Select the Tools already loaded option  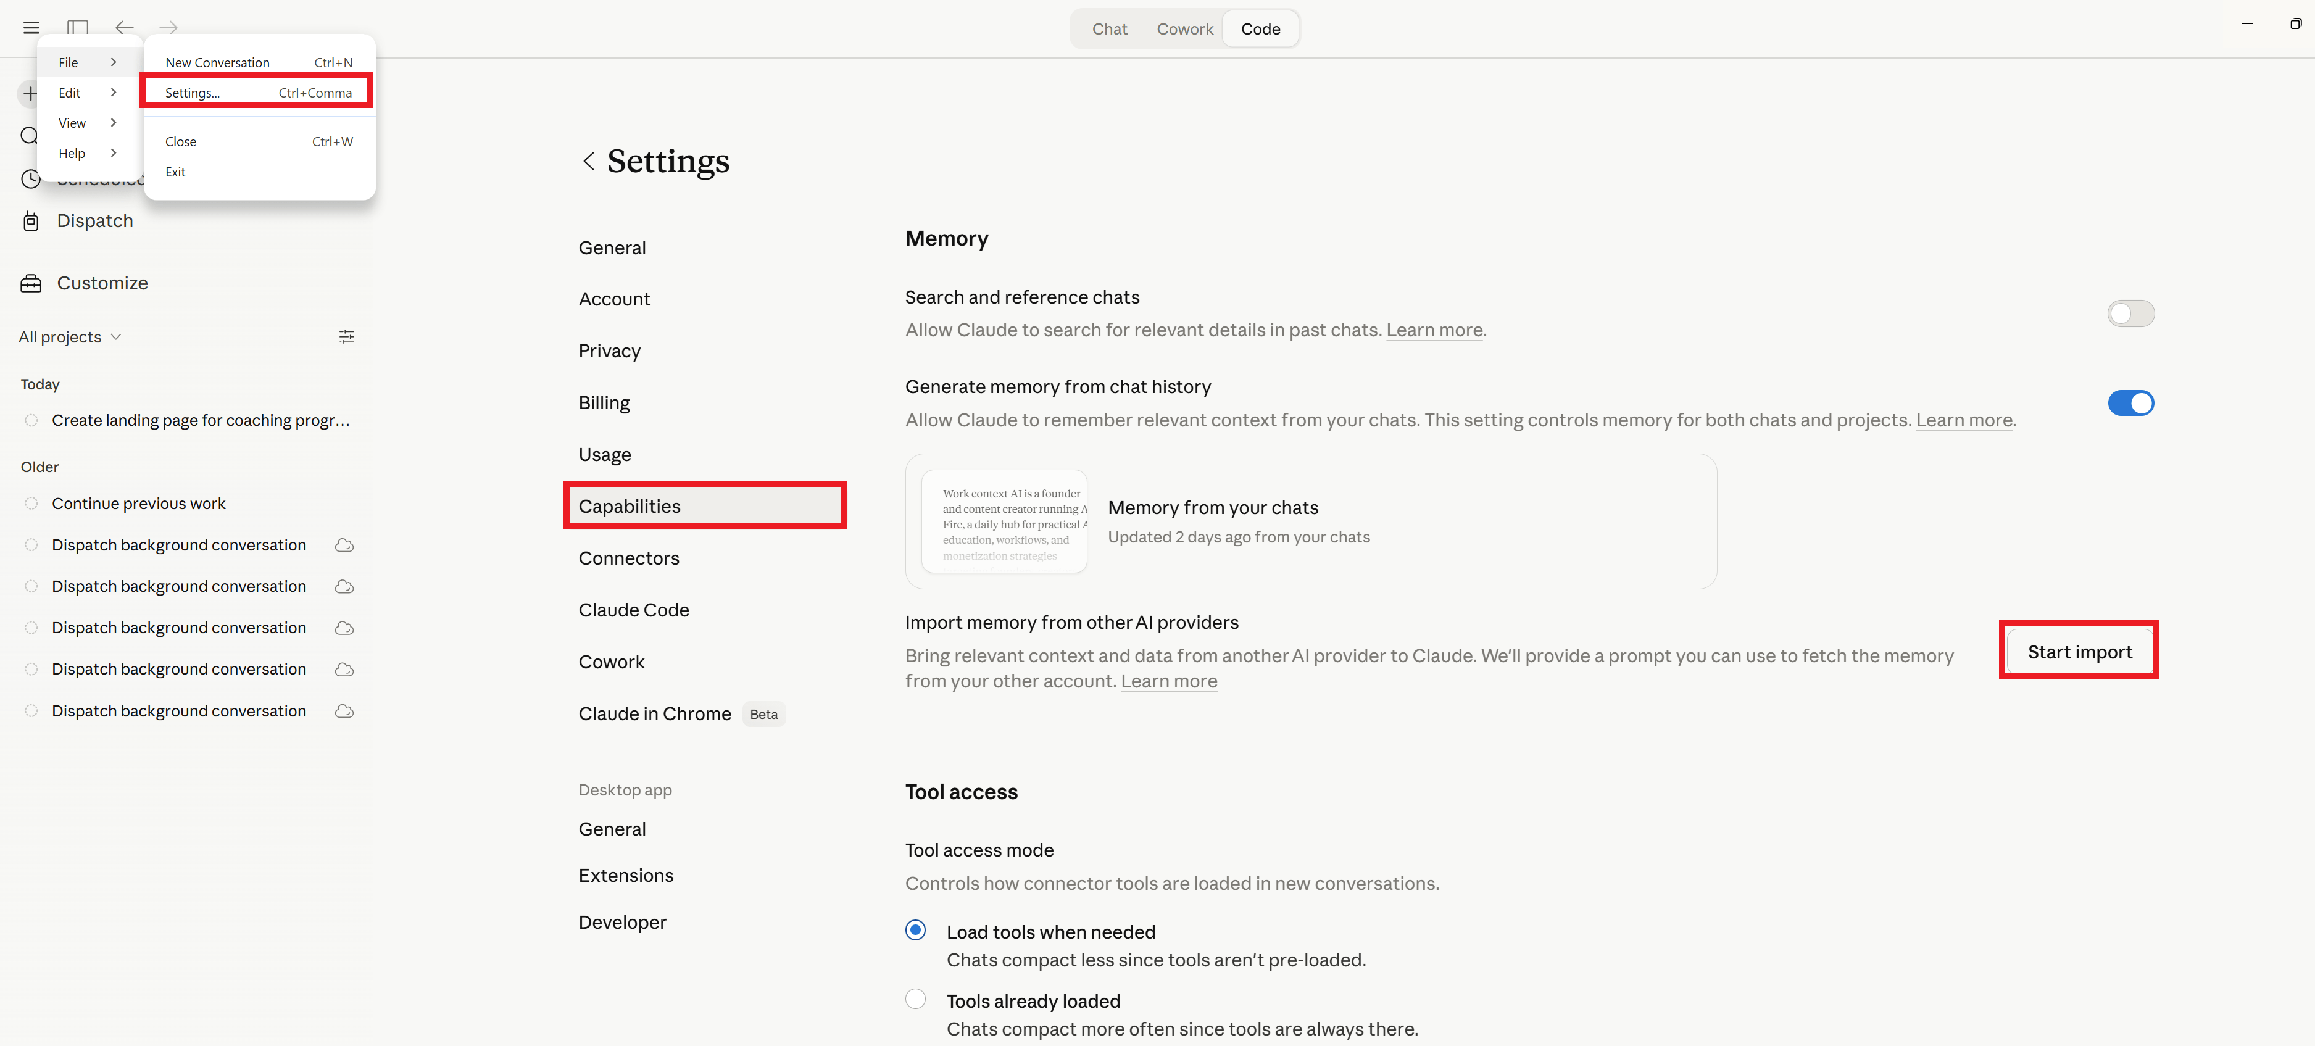click(x=915, y=998)
